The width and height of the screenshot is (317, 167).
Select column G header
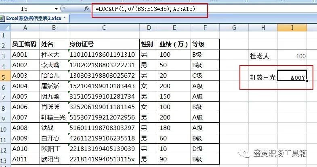point(234,28)
